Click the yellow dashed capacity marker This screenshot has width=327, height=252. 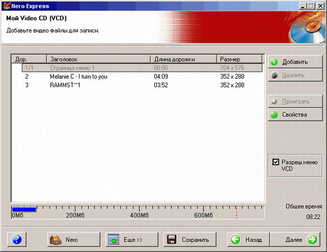(x=220, y=212)
